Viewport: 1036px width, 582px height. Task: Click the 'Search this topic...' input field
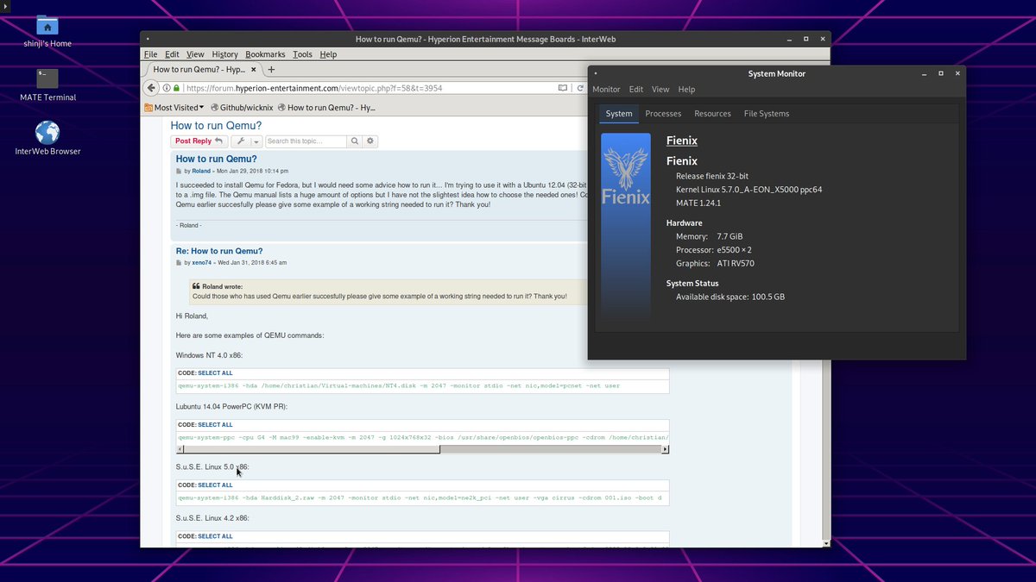(306, 141)
